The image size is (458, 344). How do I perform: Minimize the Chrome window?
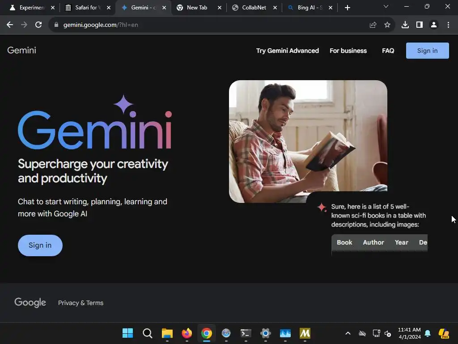tap(406, 6)
